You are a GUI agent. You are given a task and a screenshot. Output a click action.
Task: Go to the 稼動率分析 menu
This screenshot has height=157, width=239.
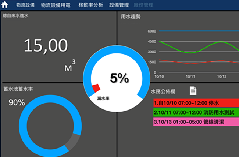tap(91, 5)
